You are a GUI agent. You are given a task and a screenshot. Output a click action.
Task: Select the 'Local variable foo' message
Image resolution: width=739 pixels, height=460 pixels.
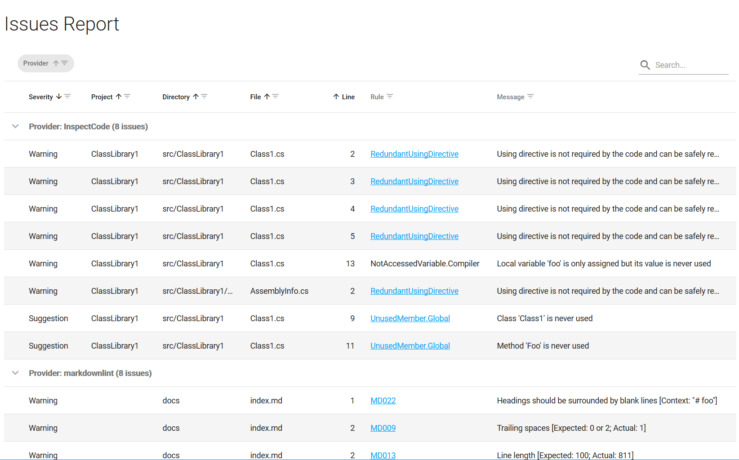pyautogui.click(x=604, y=264)
